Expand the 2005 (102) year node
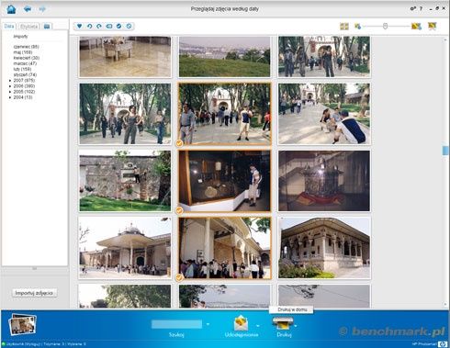The height and width of the screenshot is (348, 450). [10, 92]
